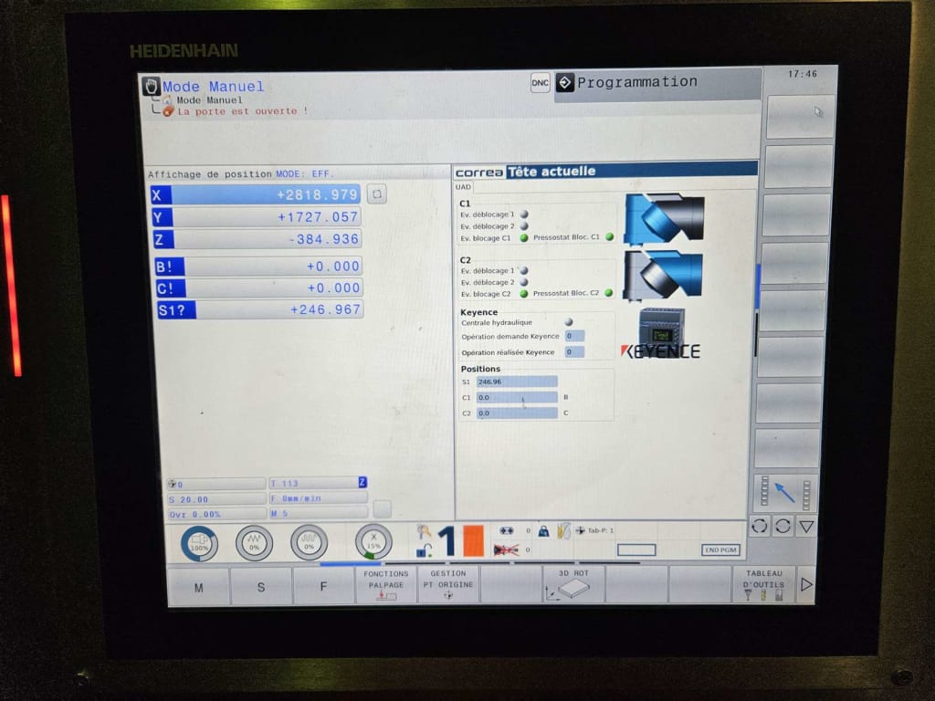Image resolution: width=935 pixels, height=701 pixels.
Task: Click the X 15% override dial
Action: pos(373,542)
